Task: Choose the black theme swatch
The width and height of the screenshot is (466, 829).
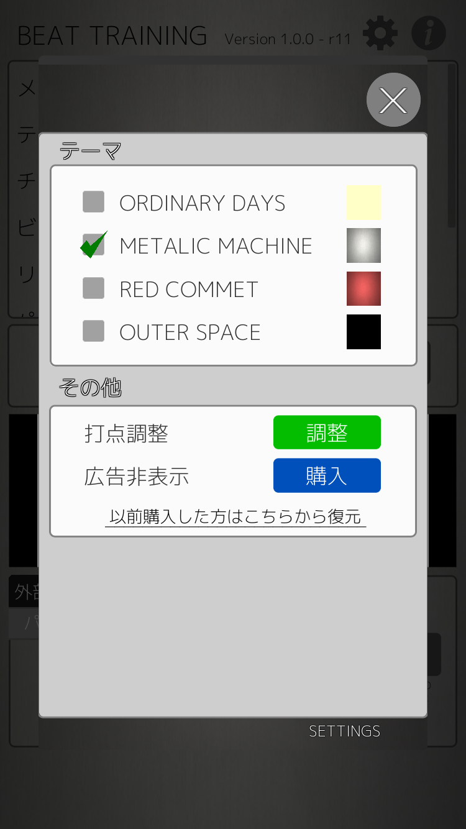Action: coord(363,332)
